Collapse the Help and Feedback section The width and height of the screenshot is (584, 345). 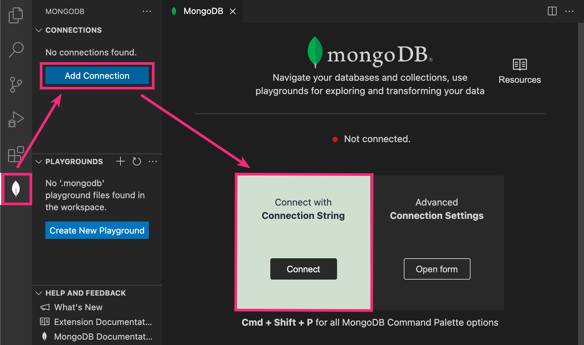pyautogui.click(x=39, y=293)
